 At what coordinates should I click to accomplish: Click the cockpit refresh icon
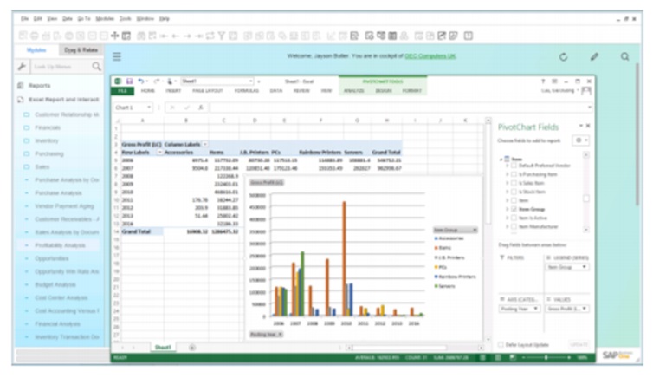click(563, 56)
